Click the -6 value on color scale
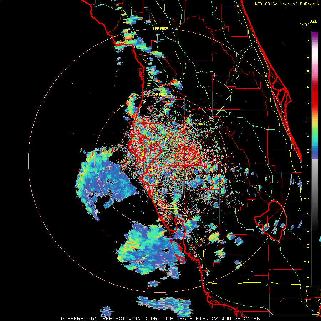This screenshot has width=321, height=321. (306, 246)
